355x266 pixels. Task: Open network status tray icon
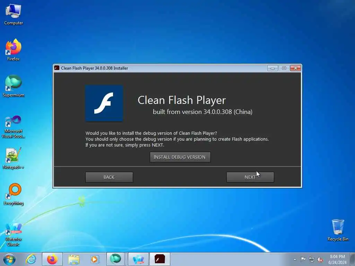(312, 259)
